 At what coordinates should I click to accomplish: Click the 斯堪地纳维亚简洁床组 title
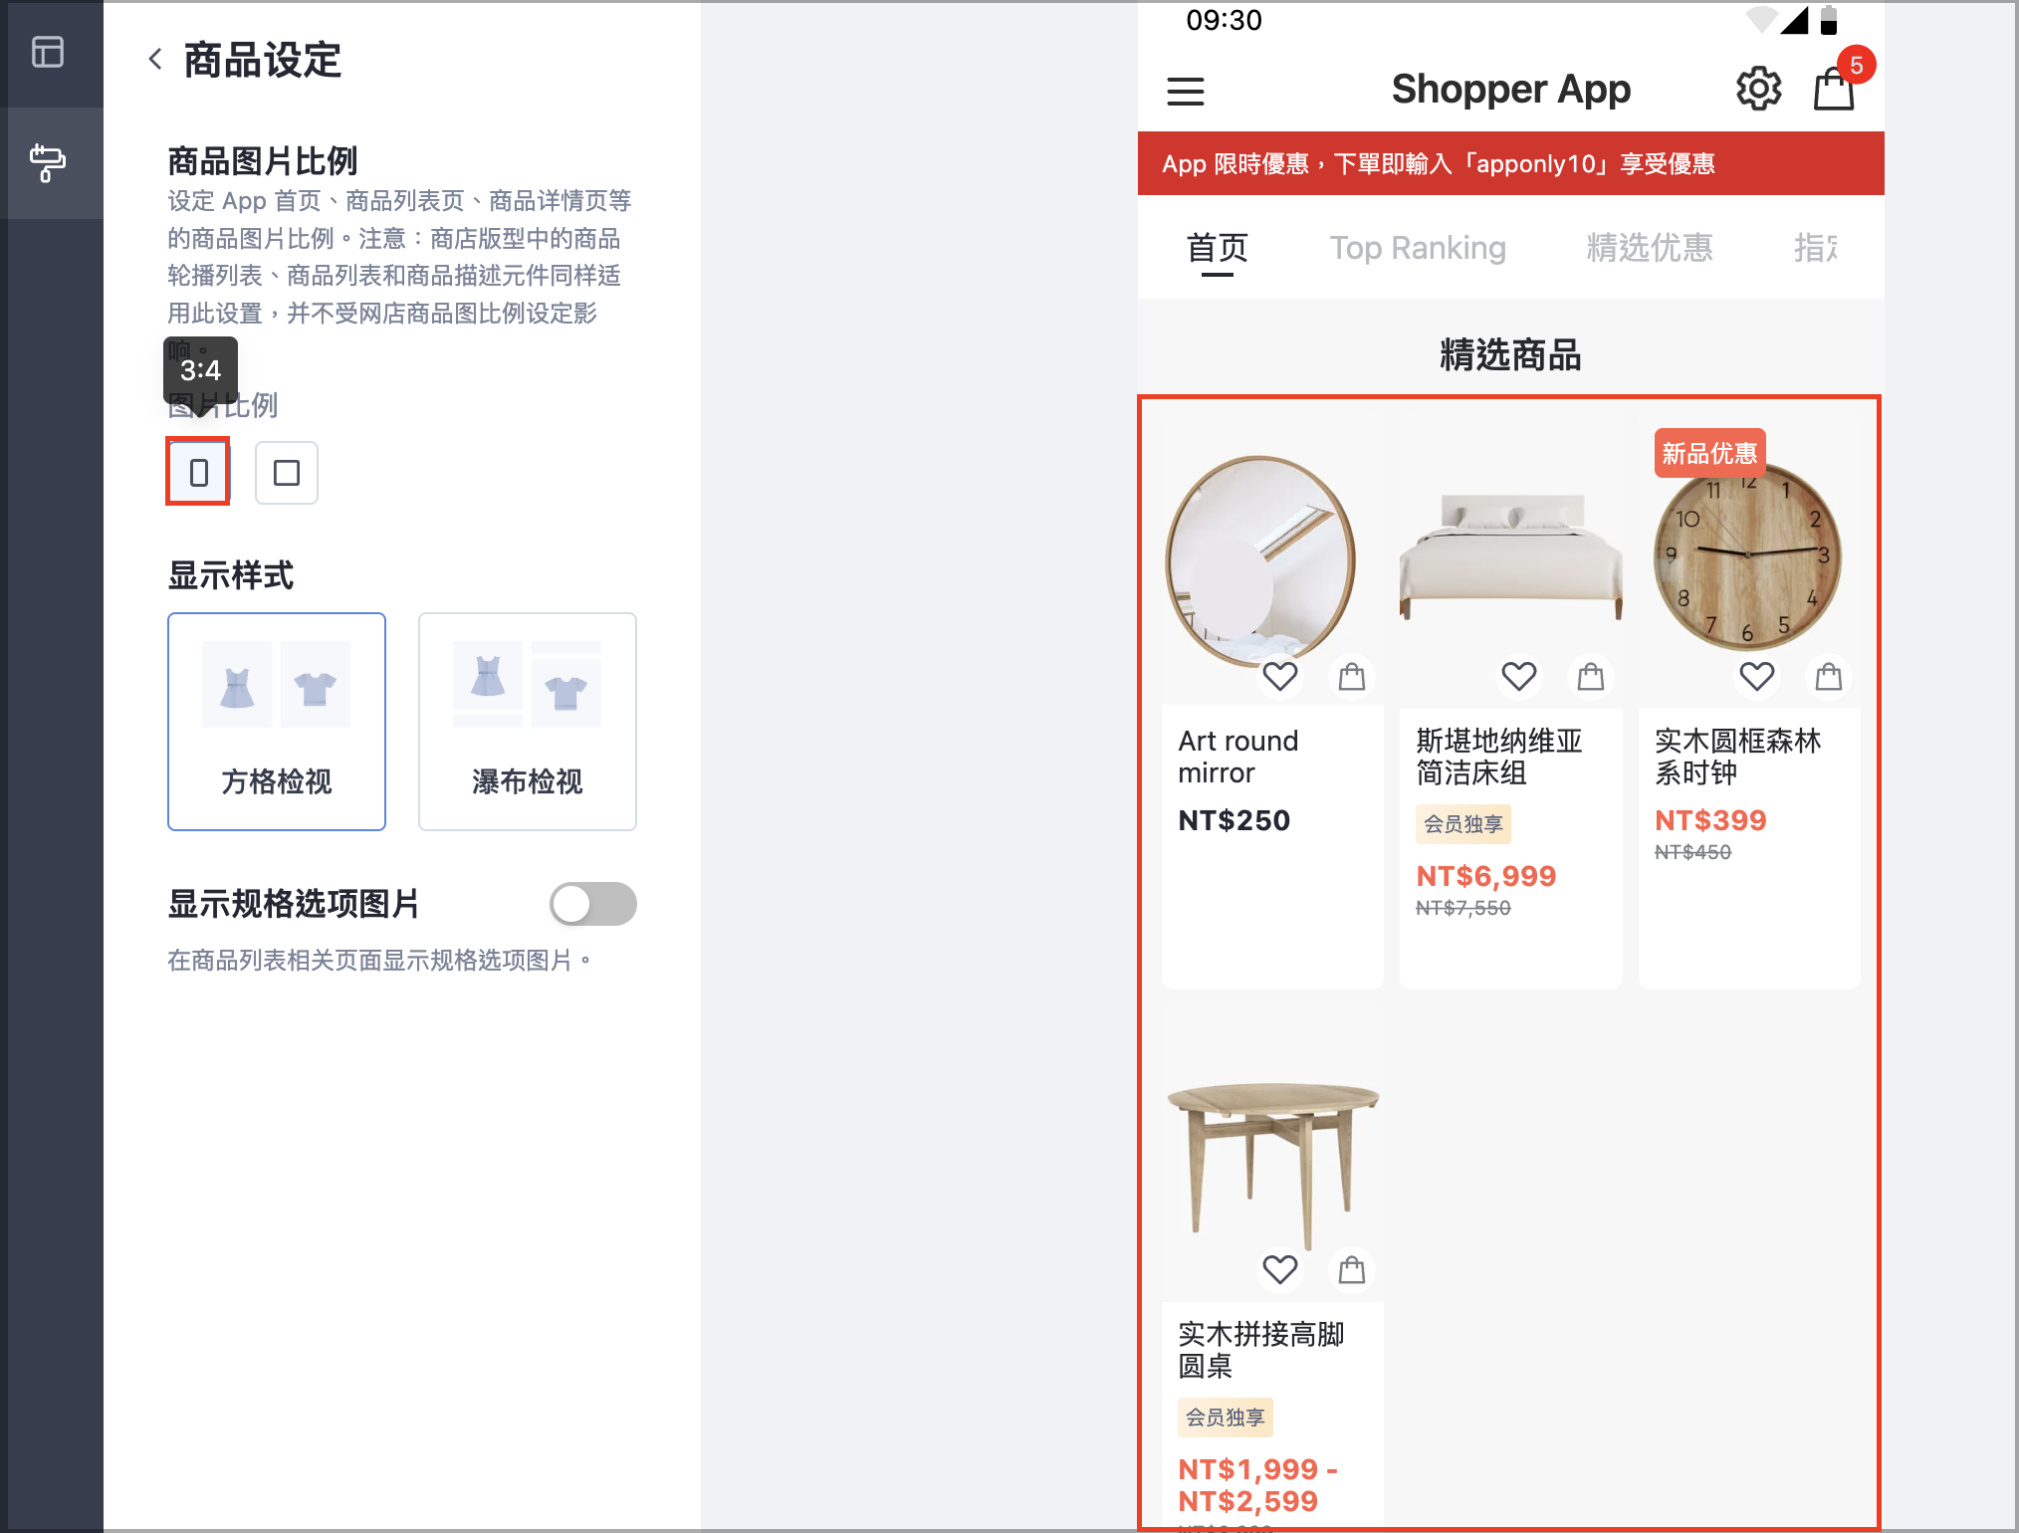[1499, 757]
